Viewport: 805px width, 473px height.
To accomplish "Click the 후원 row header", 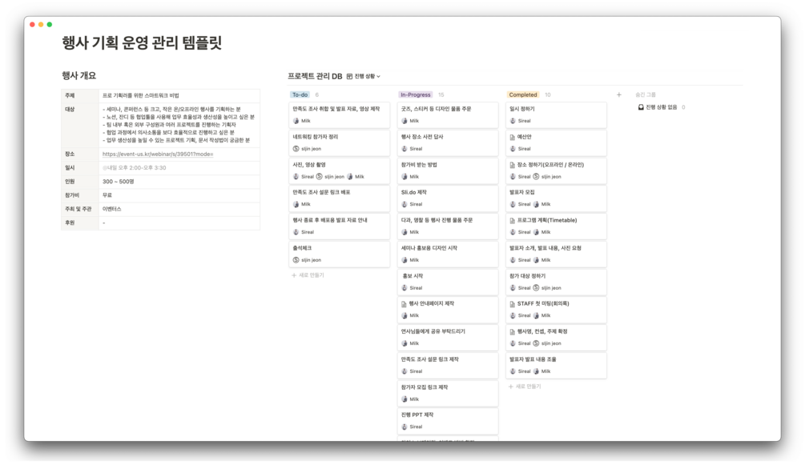I will tap(80, 223).
